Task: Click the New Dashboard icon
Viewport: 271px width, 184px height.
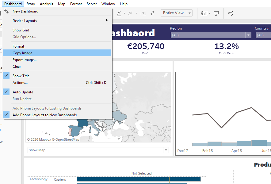Action: pos(6,11)
